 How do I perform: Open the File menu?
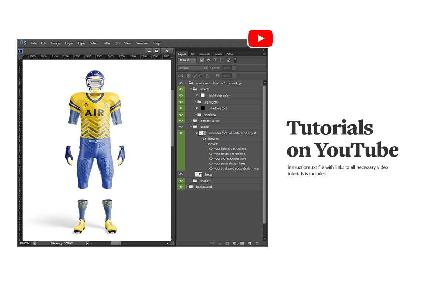34,43
